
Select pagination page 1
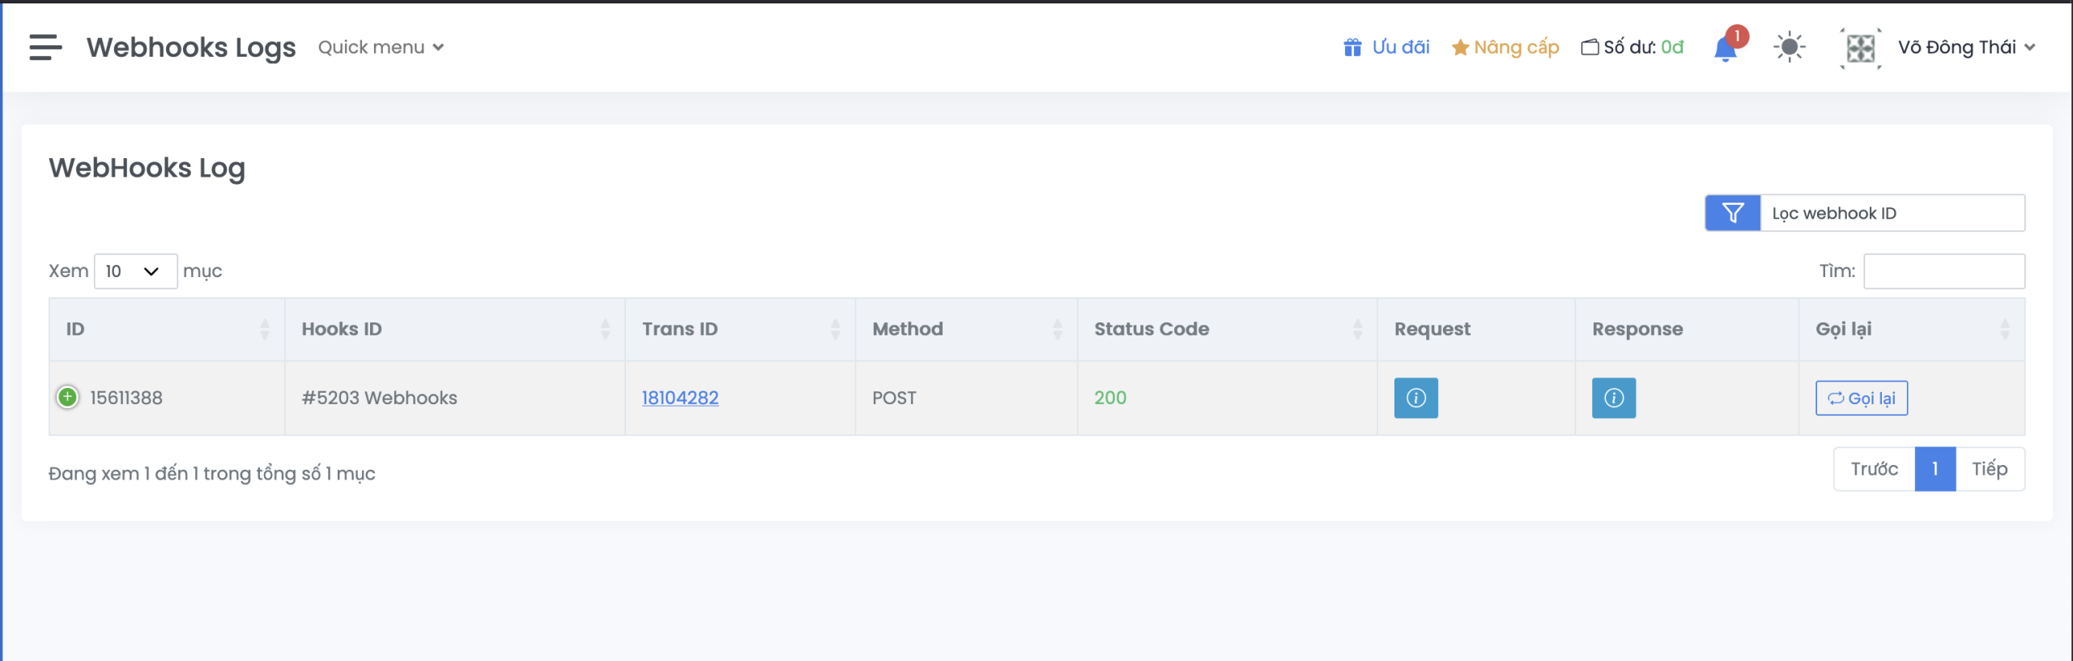pos(1935,469)
